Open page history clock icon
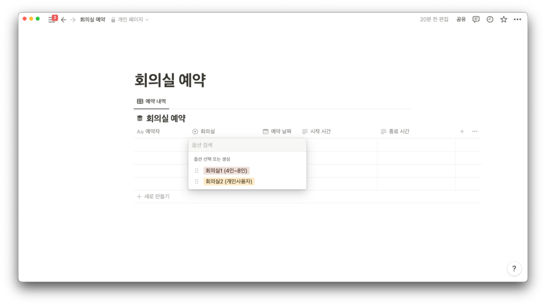The image size is (546, 306). 489,19
